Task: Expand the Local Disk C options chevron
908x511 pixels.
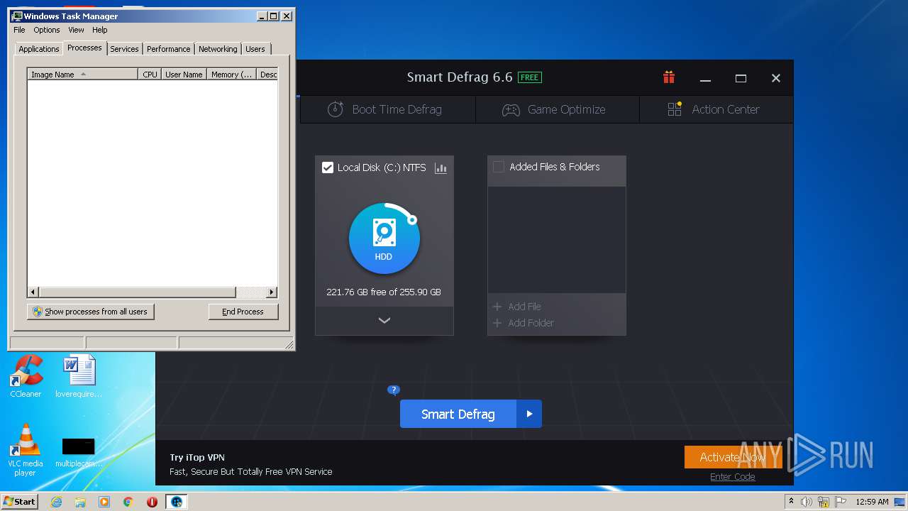Action: tap(384, 320)
